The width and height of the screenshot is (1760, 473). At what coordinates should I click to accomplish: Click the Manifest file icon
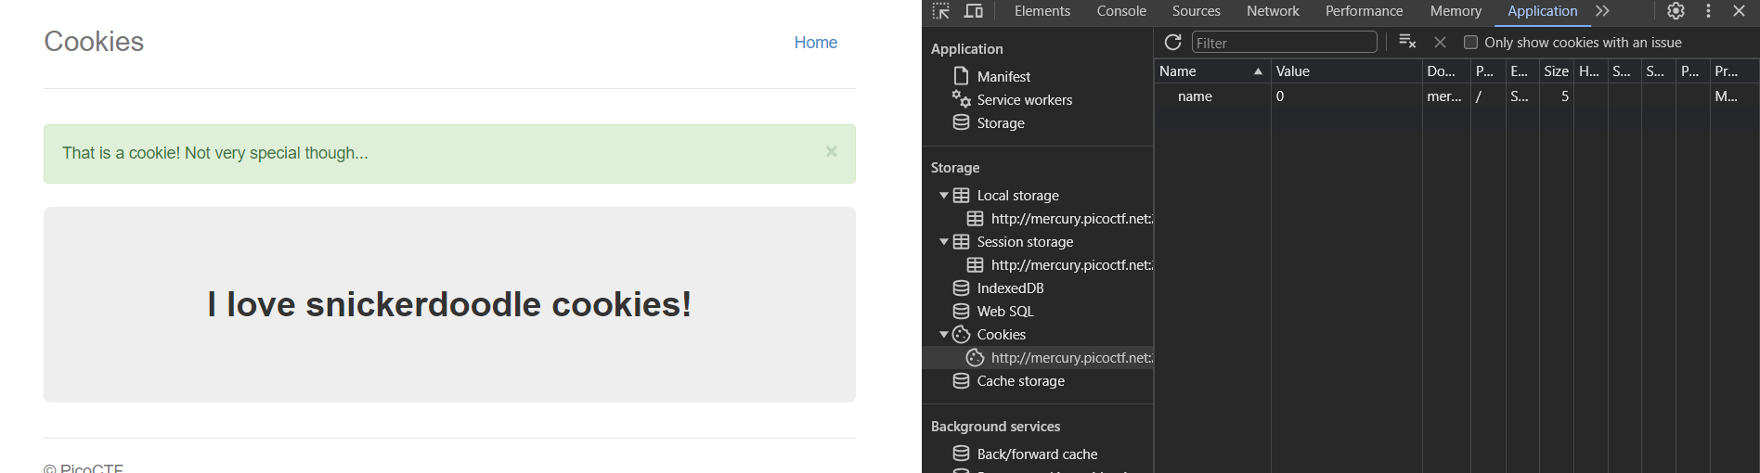pos(961,76)
